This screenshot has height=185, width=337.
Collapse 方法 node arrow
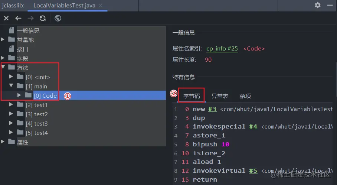[x=3, y=67]
